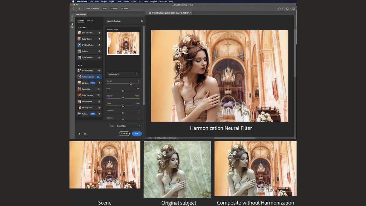Click the download cloud icon for Super Zoom

pos(99,39)
